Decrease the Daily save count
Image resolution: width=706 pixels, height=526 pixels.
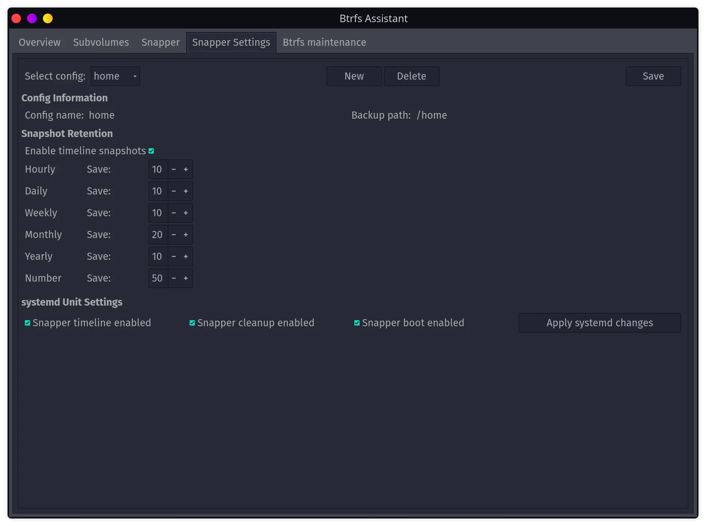(x=174, y=191)
